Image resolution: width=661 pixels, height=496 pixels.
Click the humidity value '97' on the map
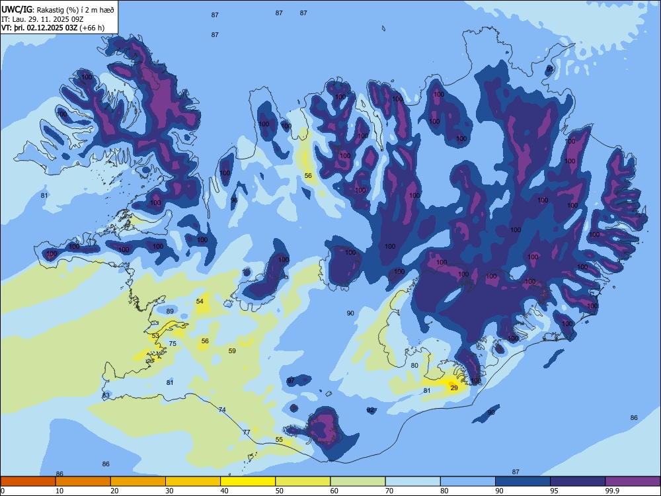point(291,380)
